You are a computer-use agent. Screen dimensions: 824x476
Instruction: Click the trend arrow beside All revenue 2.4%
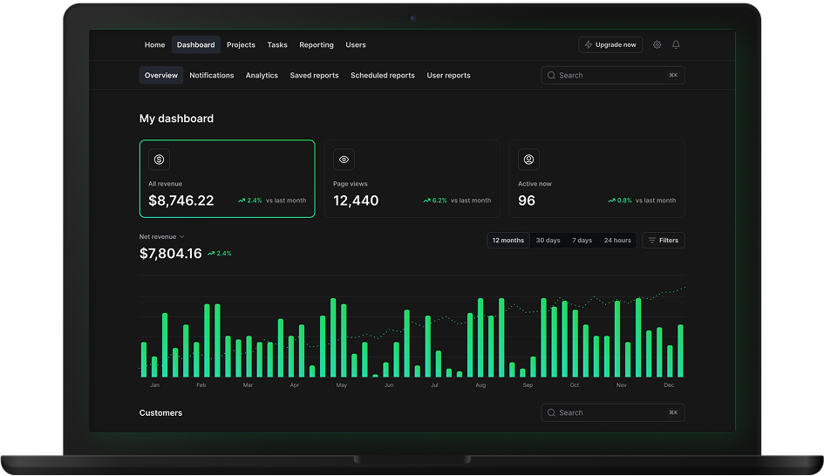242,201
